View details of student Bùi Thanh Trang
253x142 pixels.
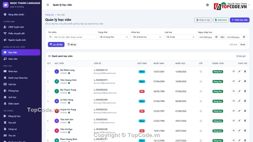tap(234, 91)
